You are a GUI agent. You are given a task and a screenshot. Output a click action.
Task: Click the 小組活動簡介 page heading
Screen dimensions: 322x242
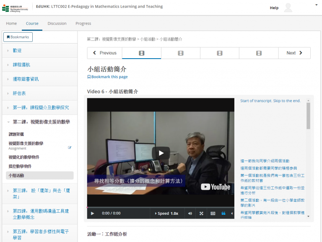(x=107, y=69)
